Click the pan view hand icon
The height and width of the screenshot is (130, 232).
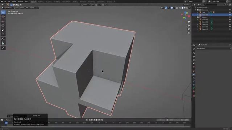coord(188,26)
